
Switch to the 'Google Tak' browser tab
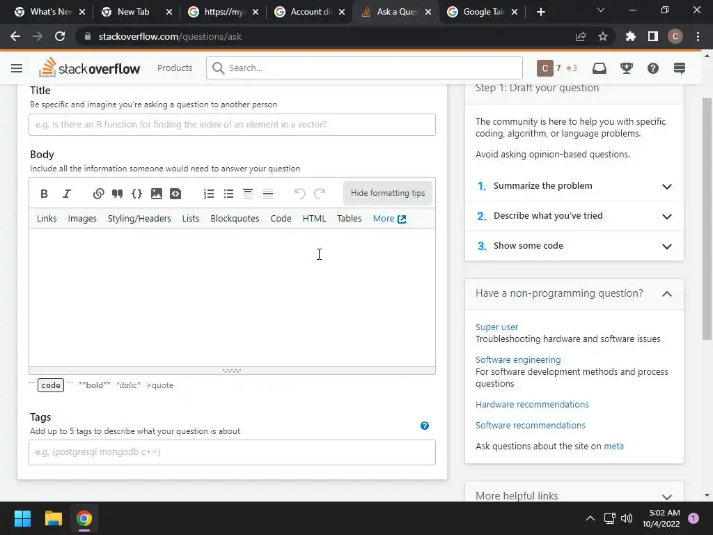coord(483,12)
